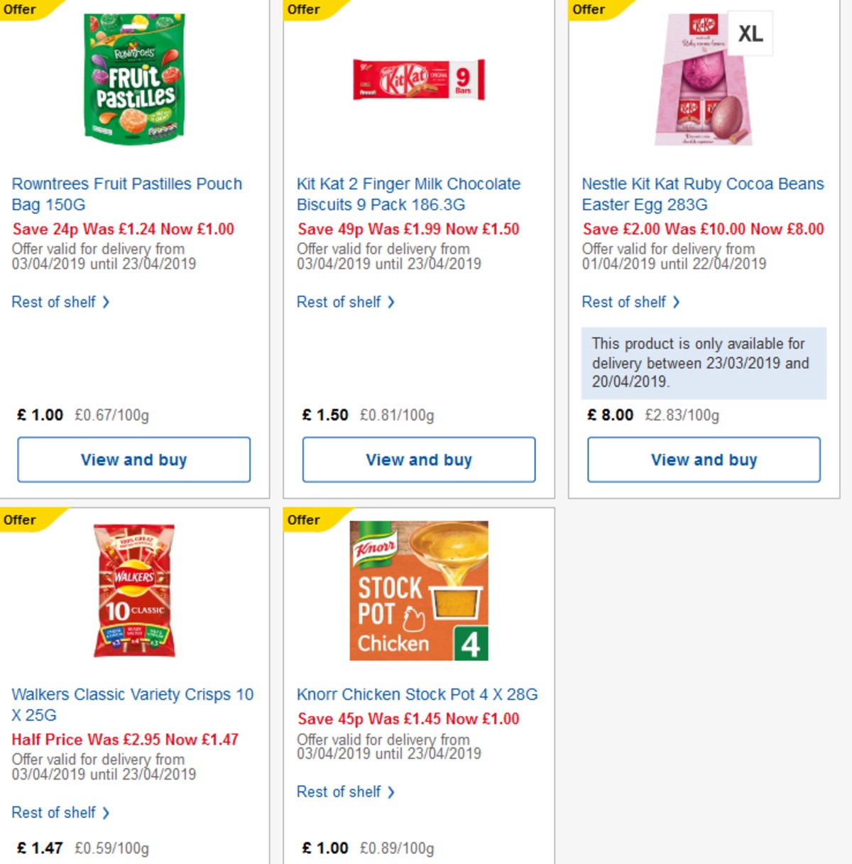Click the Knorr Stock Pot product image
852x864 pixels.
(417, 590)
